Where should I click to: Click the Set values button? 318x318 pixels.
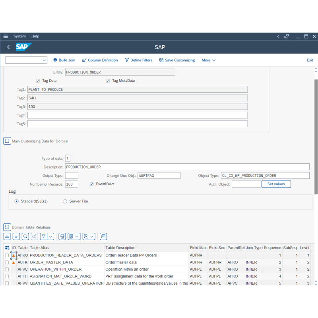point(276,184)
